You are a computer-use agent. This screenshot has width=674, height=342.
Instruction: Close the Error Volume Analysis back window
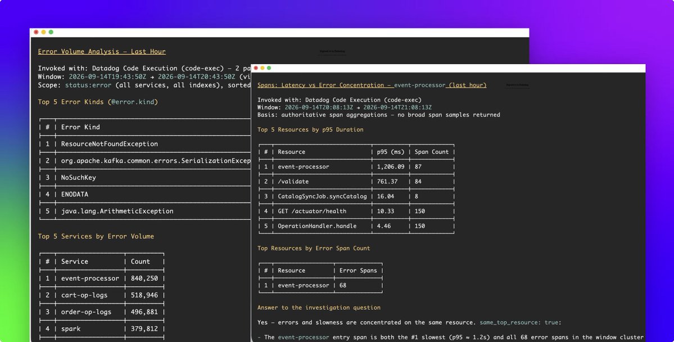36,32
